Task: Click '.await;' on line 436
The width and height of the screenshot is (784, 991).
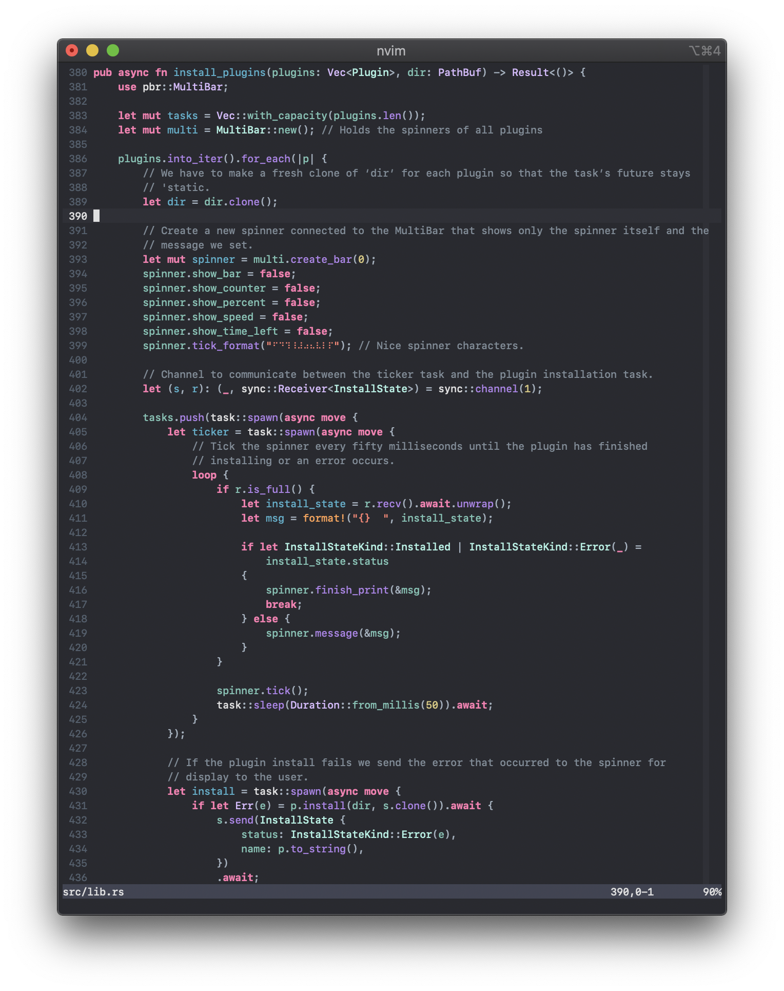Action: pyautogui.click(x=238, y=878)
